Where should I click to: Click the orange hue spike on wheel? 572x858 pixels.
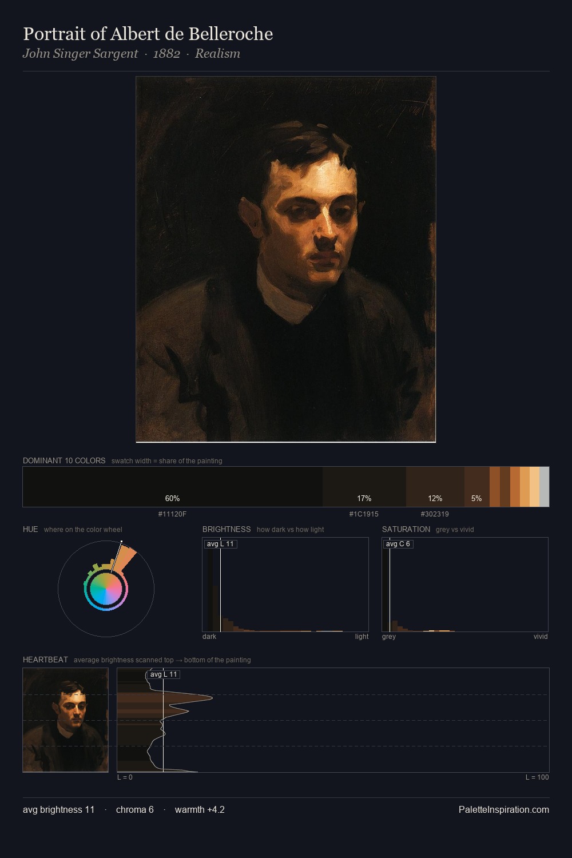tap(125, 558)
